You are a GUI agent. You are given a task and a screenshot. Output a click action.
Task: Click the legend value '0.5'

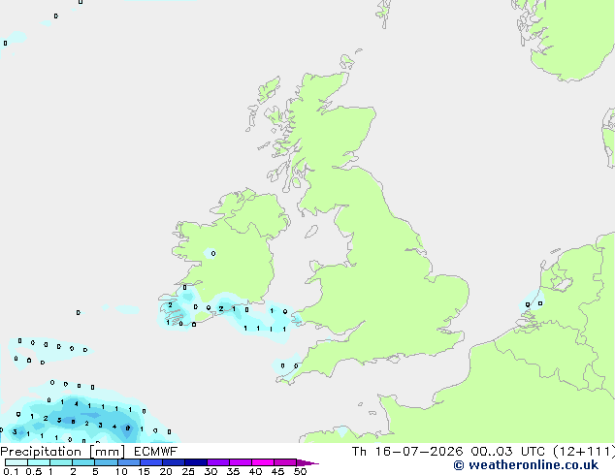[33, 471]
